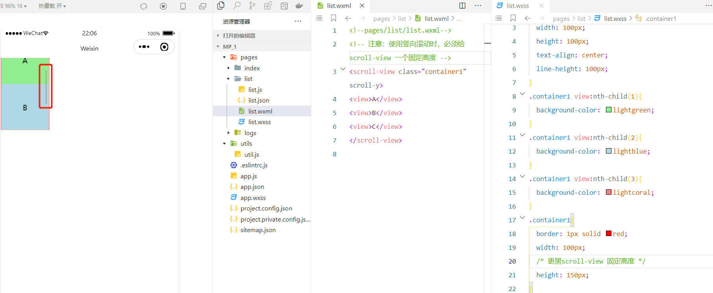Click view B in the simulator

pos(25,107)
